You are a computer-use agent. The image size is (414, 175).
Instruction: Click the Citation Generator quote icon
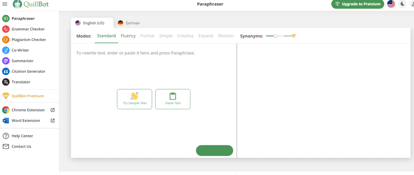6,71
